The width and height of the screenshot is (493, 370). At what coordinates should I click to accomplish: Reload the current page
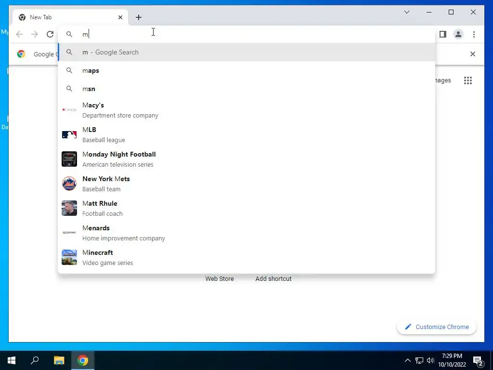coord(50,34)
